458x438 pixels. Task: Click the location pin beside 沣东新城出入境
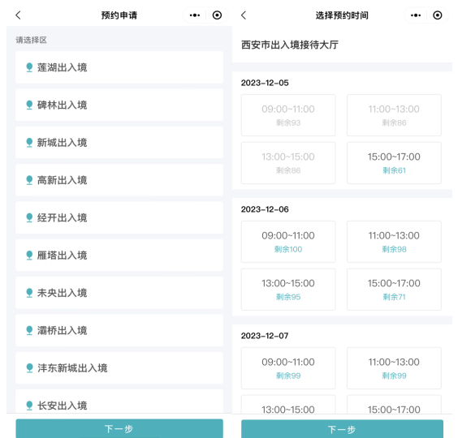(x=29, y=368)
